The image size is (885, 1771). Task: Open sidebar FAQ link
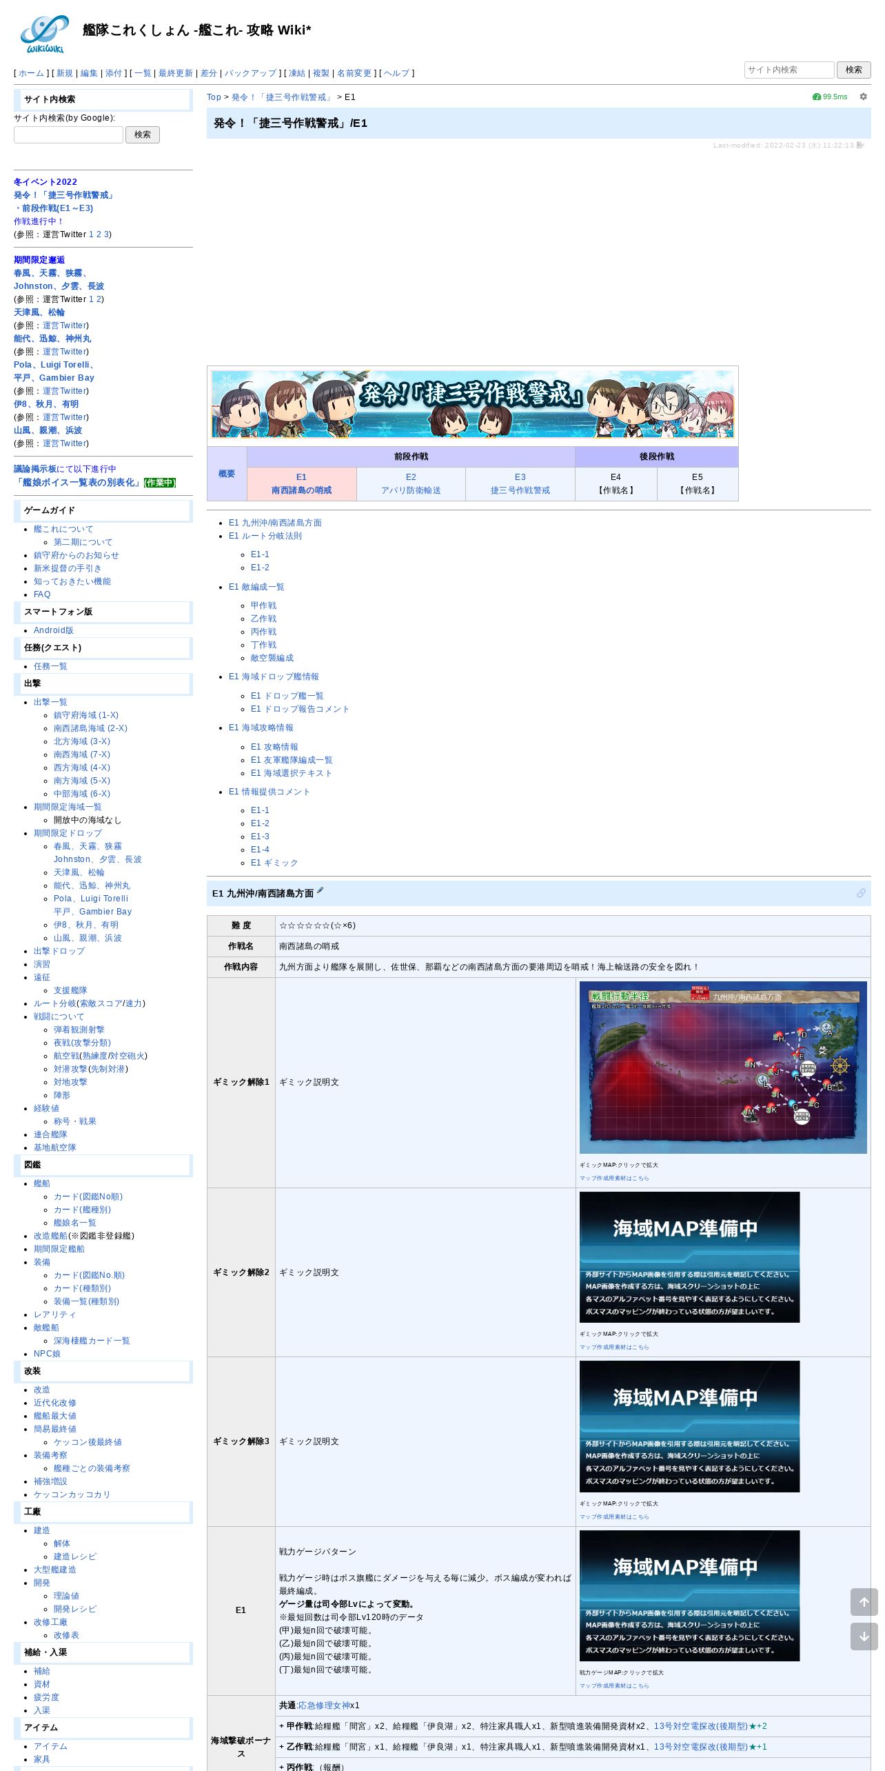(x=42, y=594)
